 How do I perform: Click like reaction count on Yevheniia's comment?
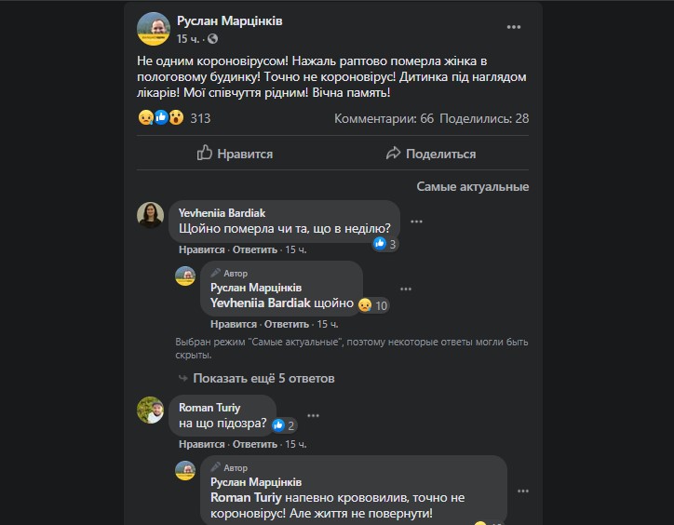coord(385,244)
